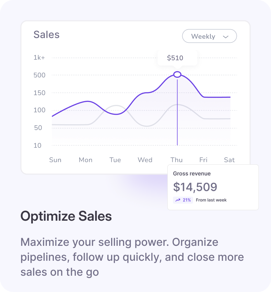The width and height of the screenshot is (271, 292).
Task: Click the Sales panel title
Action: [47, 35]
